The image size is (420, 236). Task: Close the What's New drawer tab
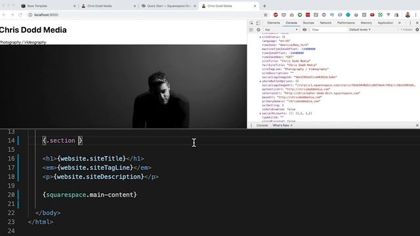pos(291,125)
